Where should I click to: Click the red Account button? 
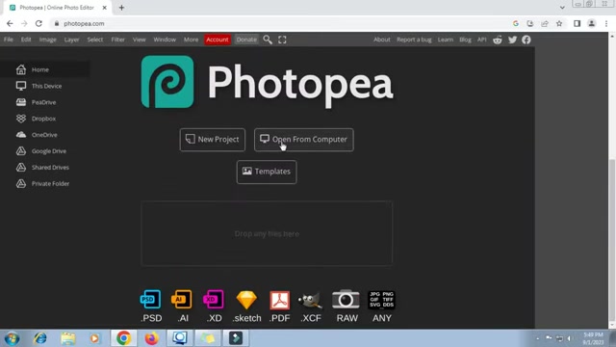pyautogui.click(x=218, y=40)
